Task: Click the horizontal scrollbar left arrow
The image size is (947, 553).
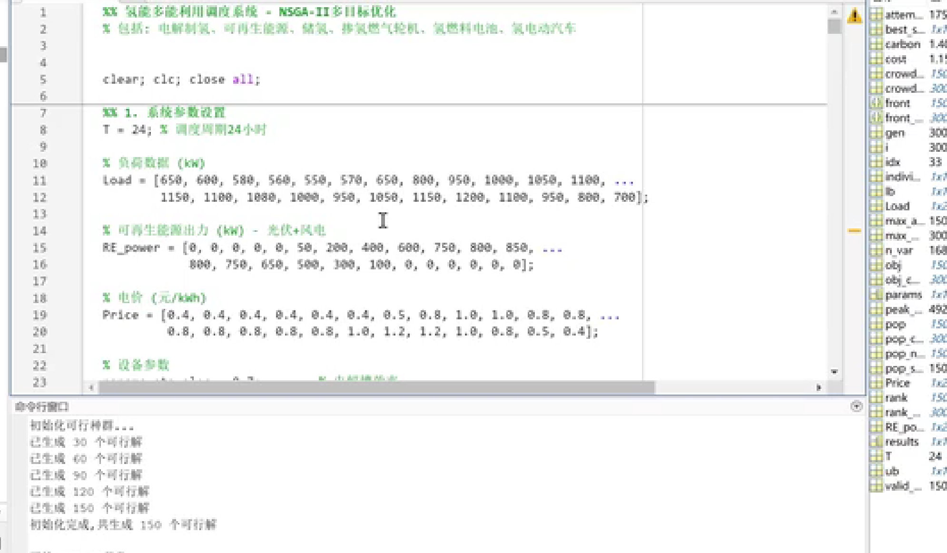Action: [x=91, y=387]
